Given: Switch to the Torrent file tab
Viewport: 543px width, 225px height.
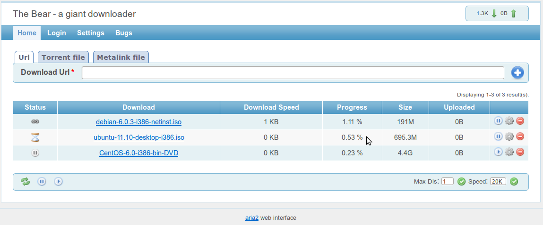Looking at the screenshot, I should pyautogui.click(x=63, y=57).
